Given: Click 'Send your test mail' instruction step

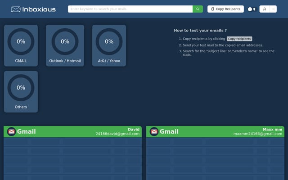Looking at the screenshot, I should pos(223,45).
